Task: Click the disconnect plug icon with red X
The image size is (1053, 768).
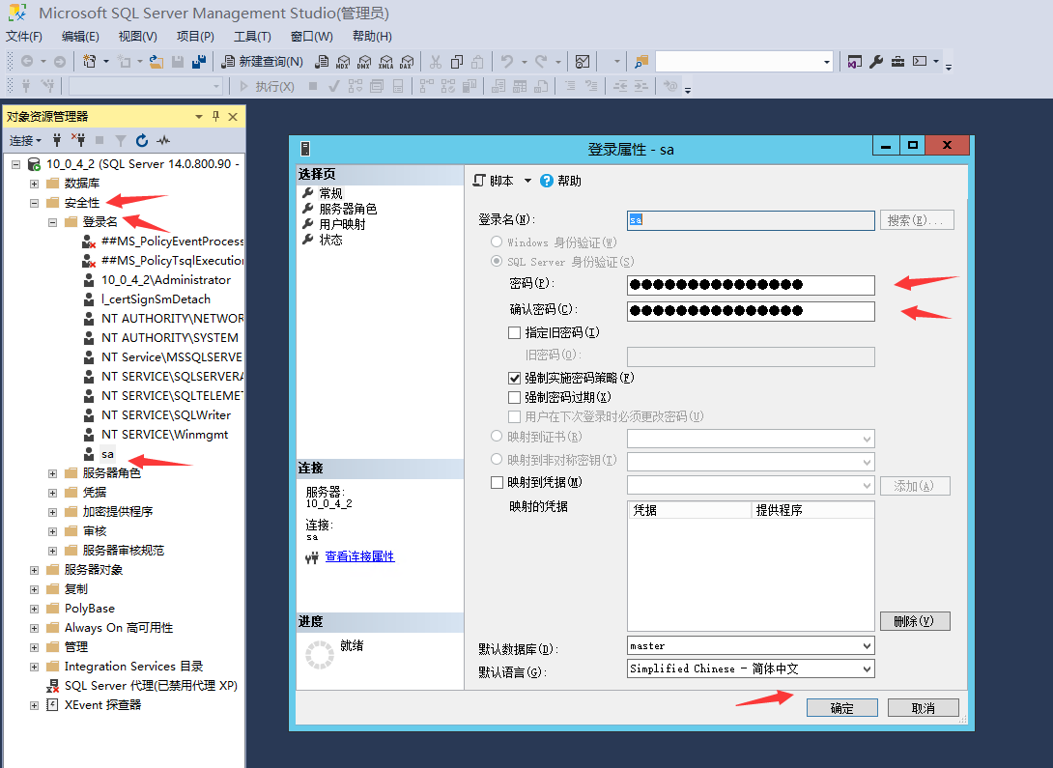Action: [x=79, y=140]
